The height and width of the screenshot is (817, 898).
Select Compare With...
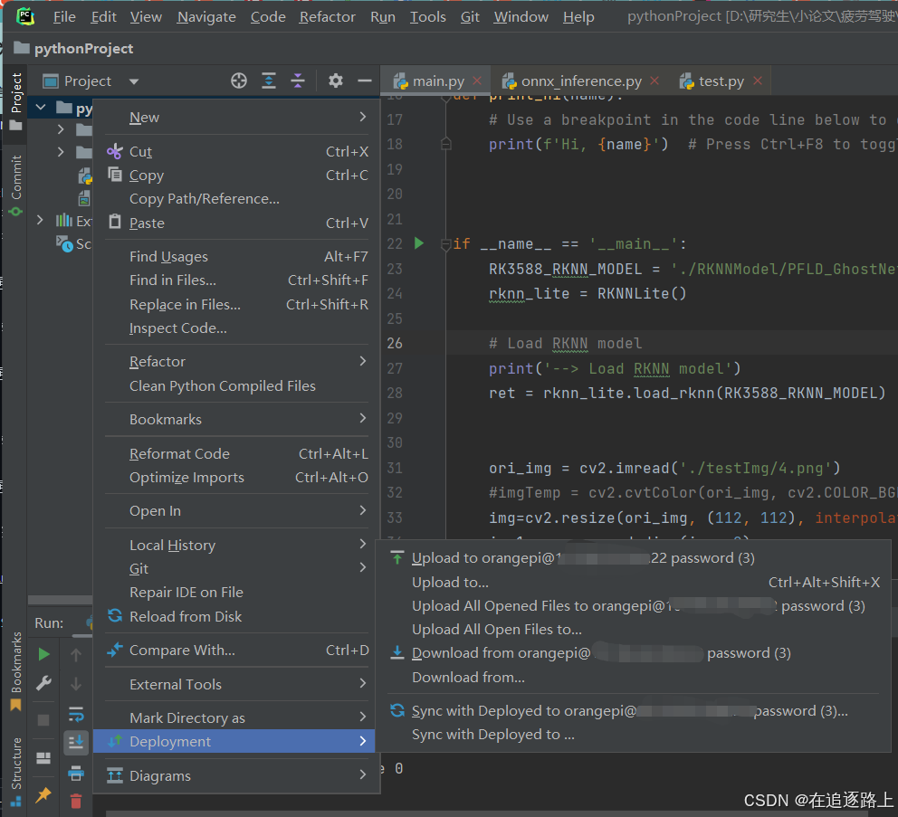point(236,651)
